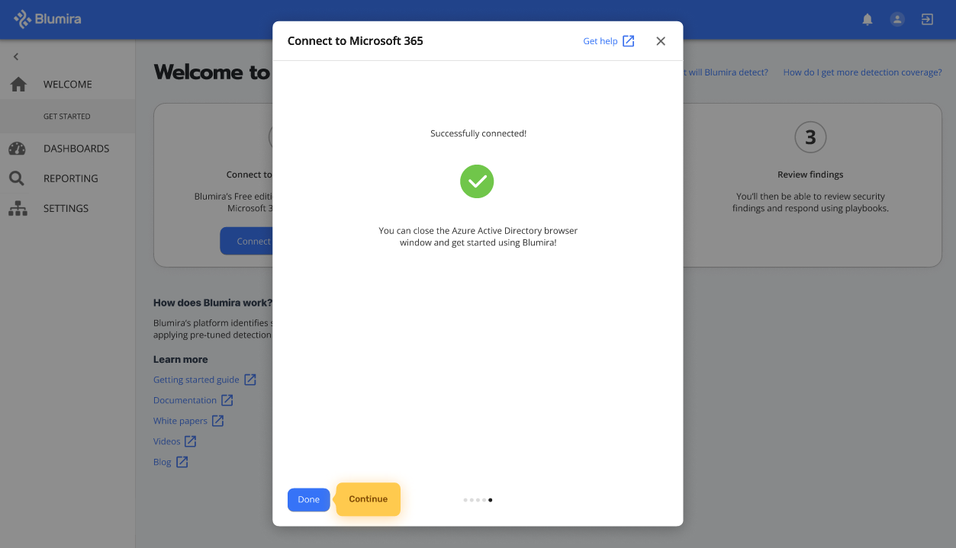Click the Review findings heading
The width and height of the screenshot is (956, 548).
point(810,175)
